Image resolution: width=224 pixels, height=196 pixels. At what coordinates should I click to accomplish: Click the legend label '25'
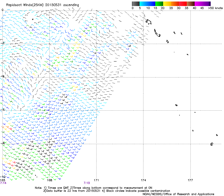(x=171, y=8)
